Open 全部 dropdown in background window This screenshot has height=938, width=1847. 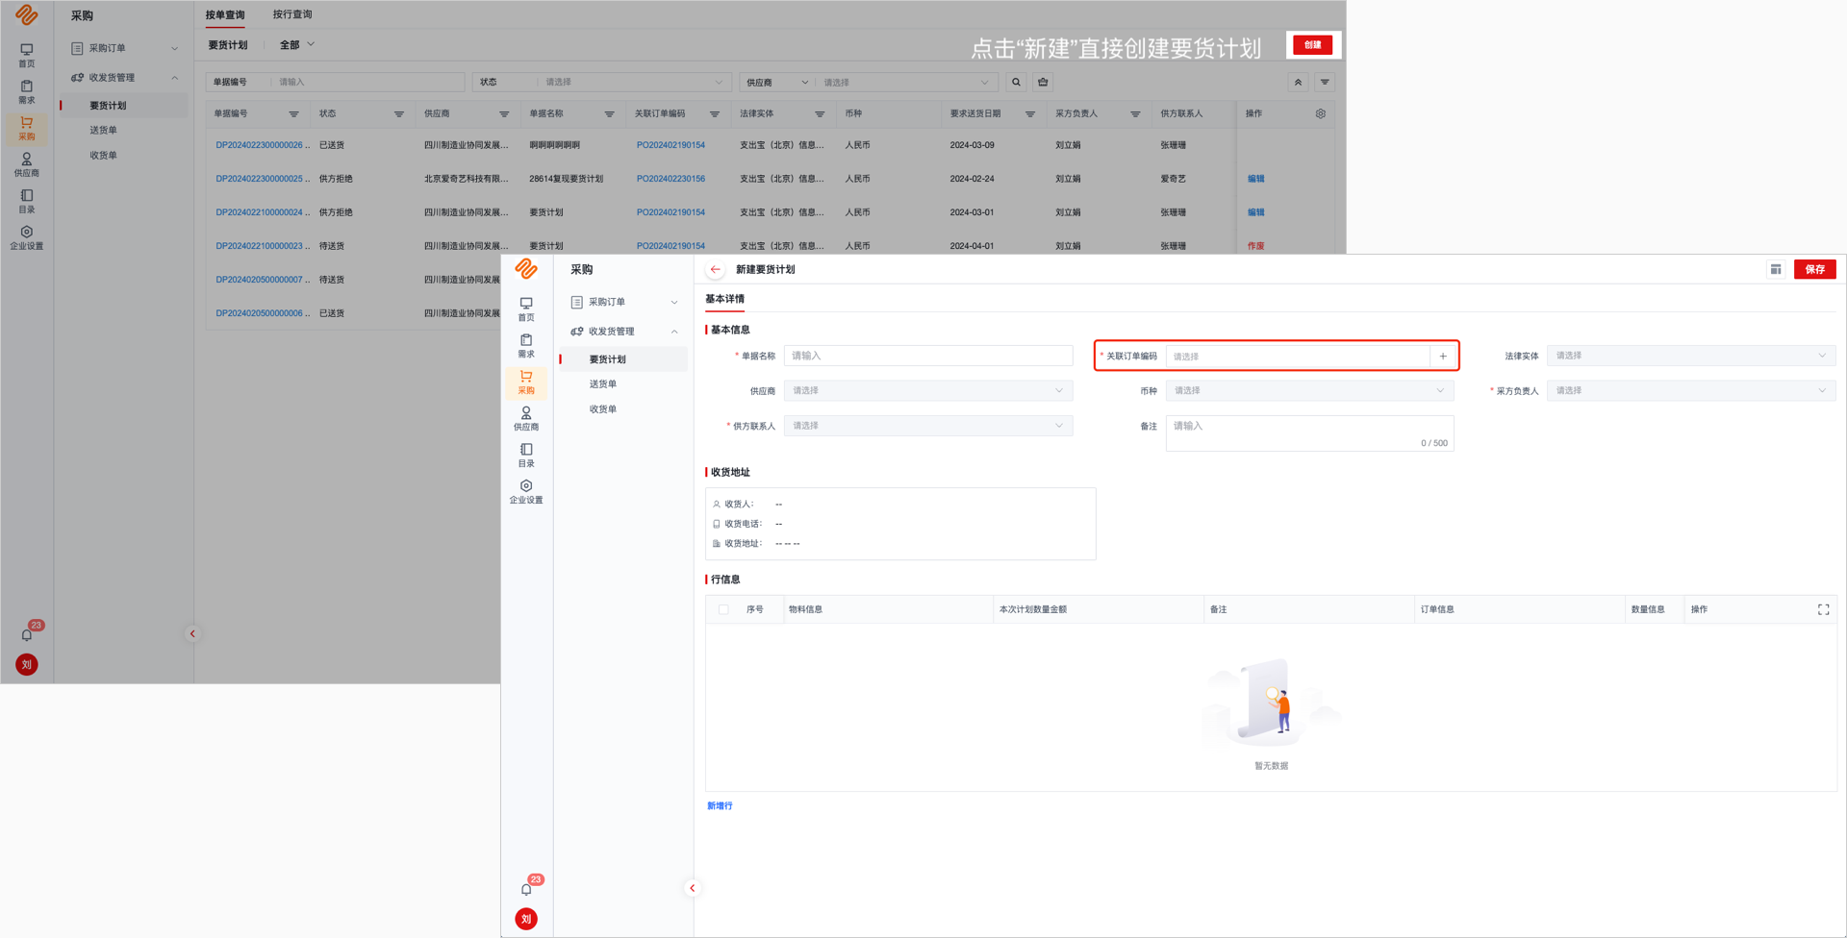[296, 44]
